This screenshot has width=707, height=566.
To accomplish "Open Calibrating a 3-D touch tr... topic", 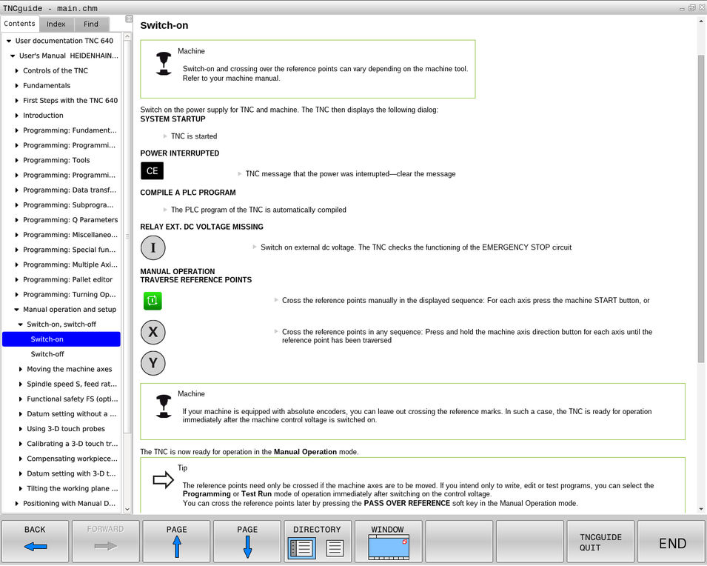I will coord(72,444).
